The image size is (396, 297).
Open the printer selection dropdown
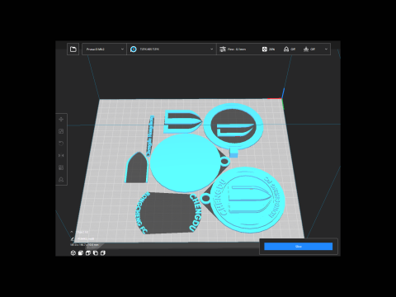tap(104, 49)
